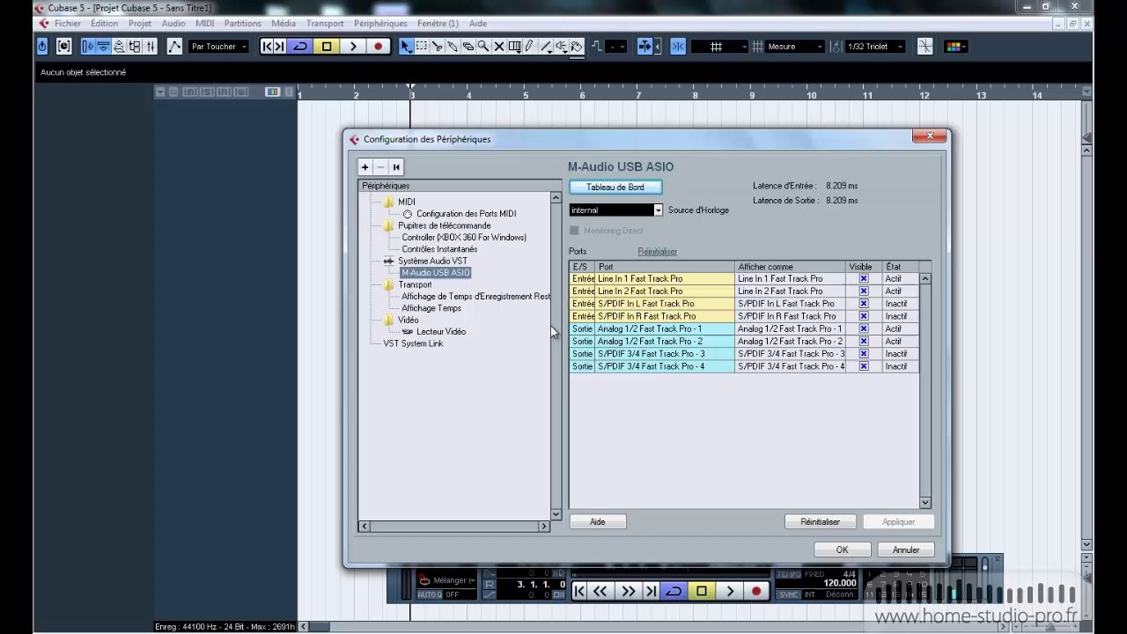Screen dimensions: 1127x634
Task: Open the Aide menu
Action: 478,24
